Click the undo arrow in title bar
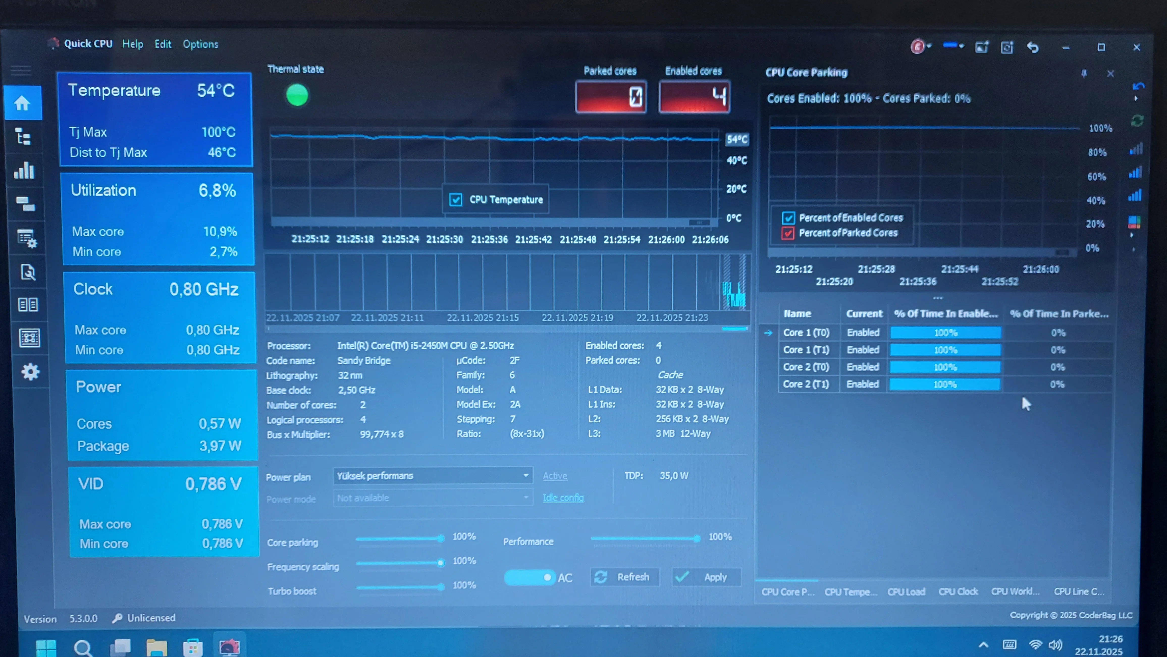 [1032, 47]
